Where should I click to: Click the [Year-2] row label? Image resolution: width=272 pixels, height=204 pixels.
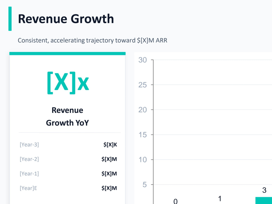tap(29, 159)
